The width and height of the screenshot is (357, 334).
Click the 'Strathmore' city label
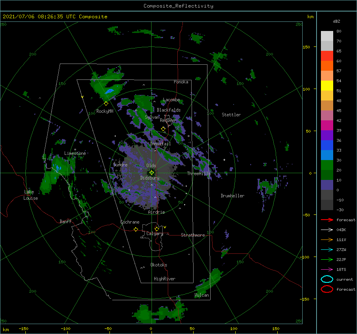click(x=193, y=235)
